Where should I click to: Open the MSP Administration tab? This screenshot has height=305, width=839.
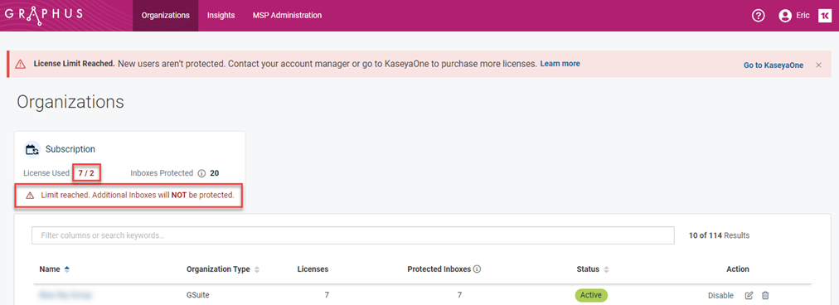[288, 16]
